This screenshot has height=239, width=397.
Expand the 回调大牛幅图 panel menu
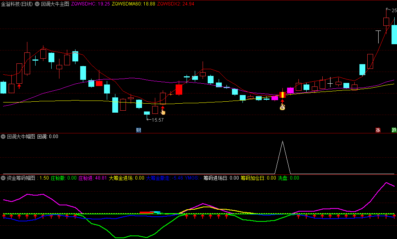point(4,137)
